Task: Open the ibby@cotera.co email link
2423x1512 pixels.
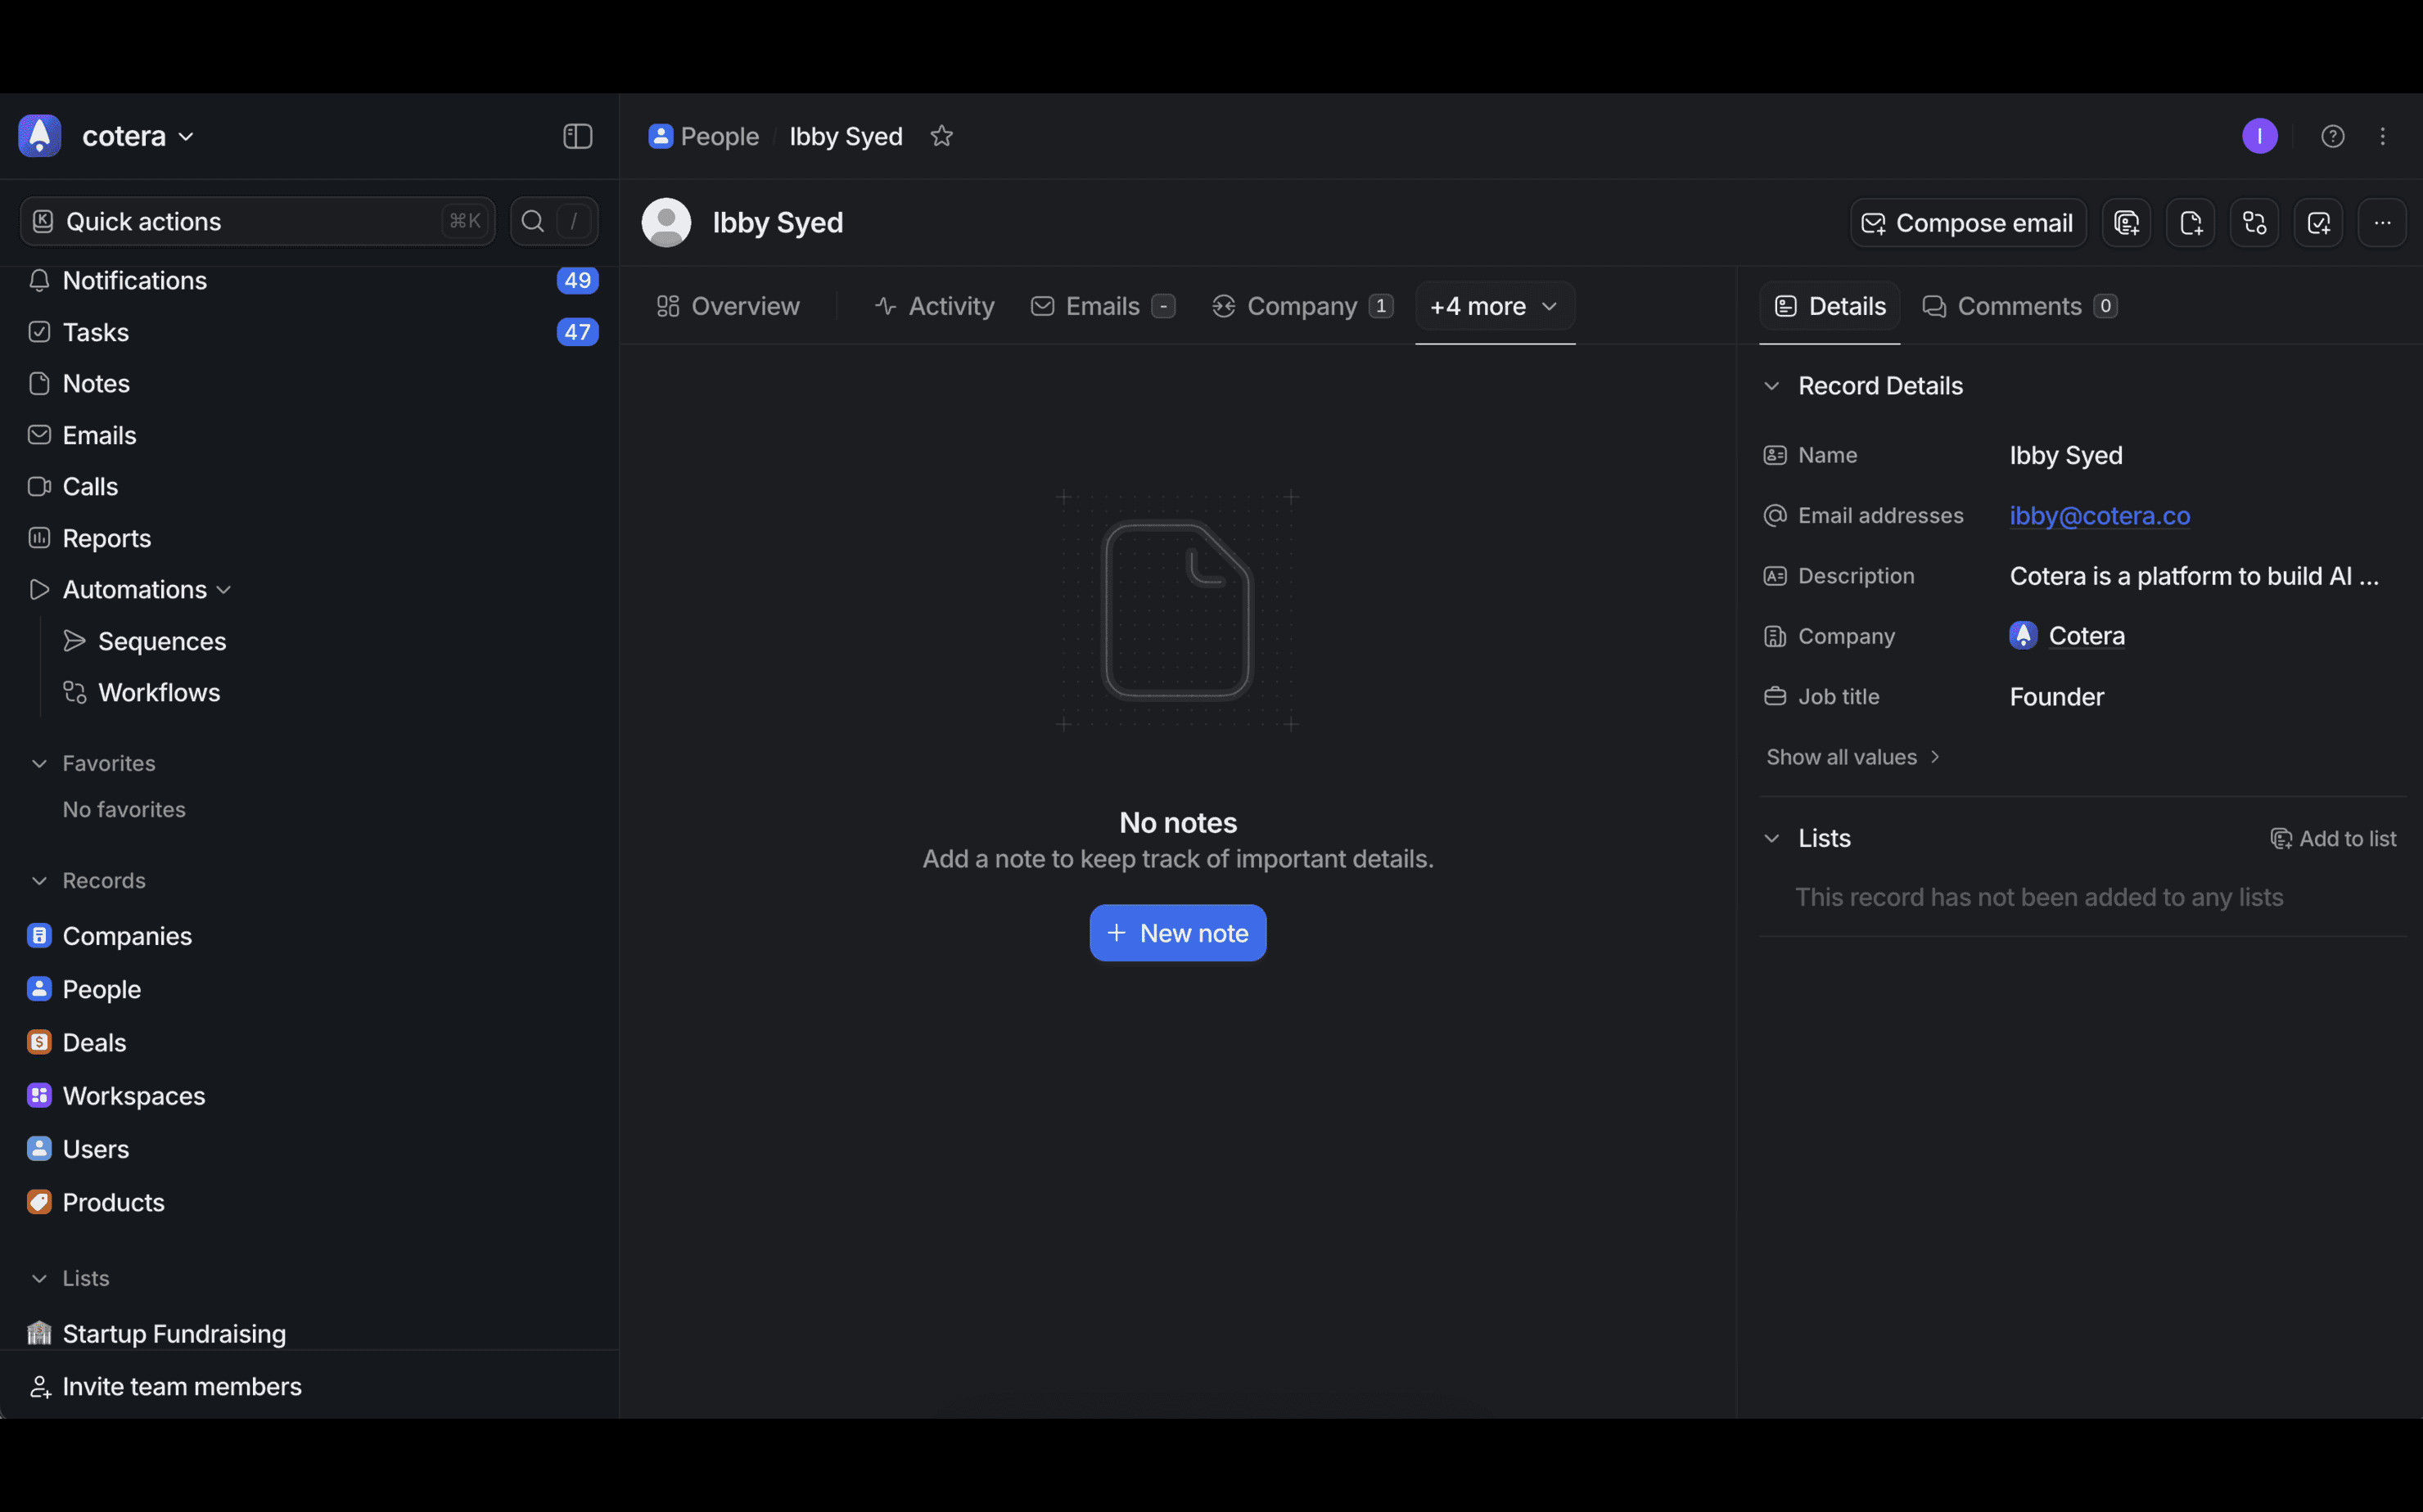Action: coord(2099,516)
